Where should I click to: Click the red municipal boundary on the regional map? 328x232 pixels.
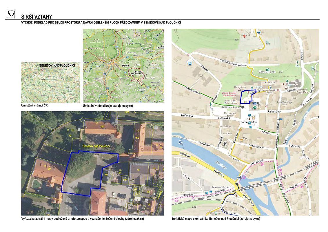click(x=136, y=76)
